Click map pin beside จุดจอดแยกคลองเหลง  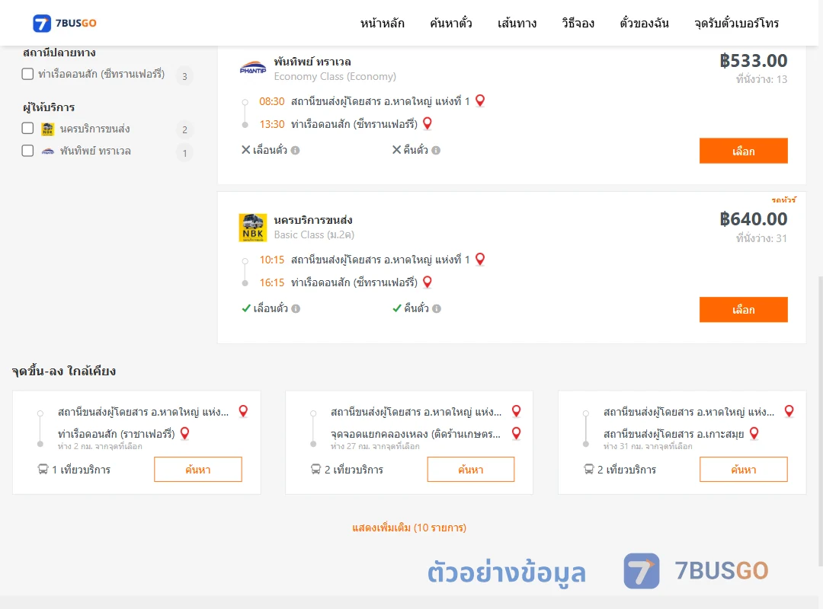517,433
